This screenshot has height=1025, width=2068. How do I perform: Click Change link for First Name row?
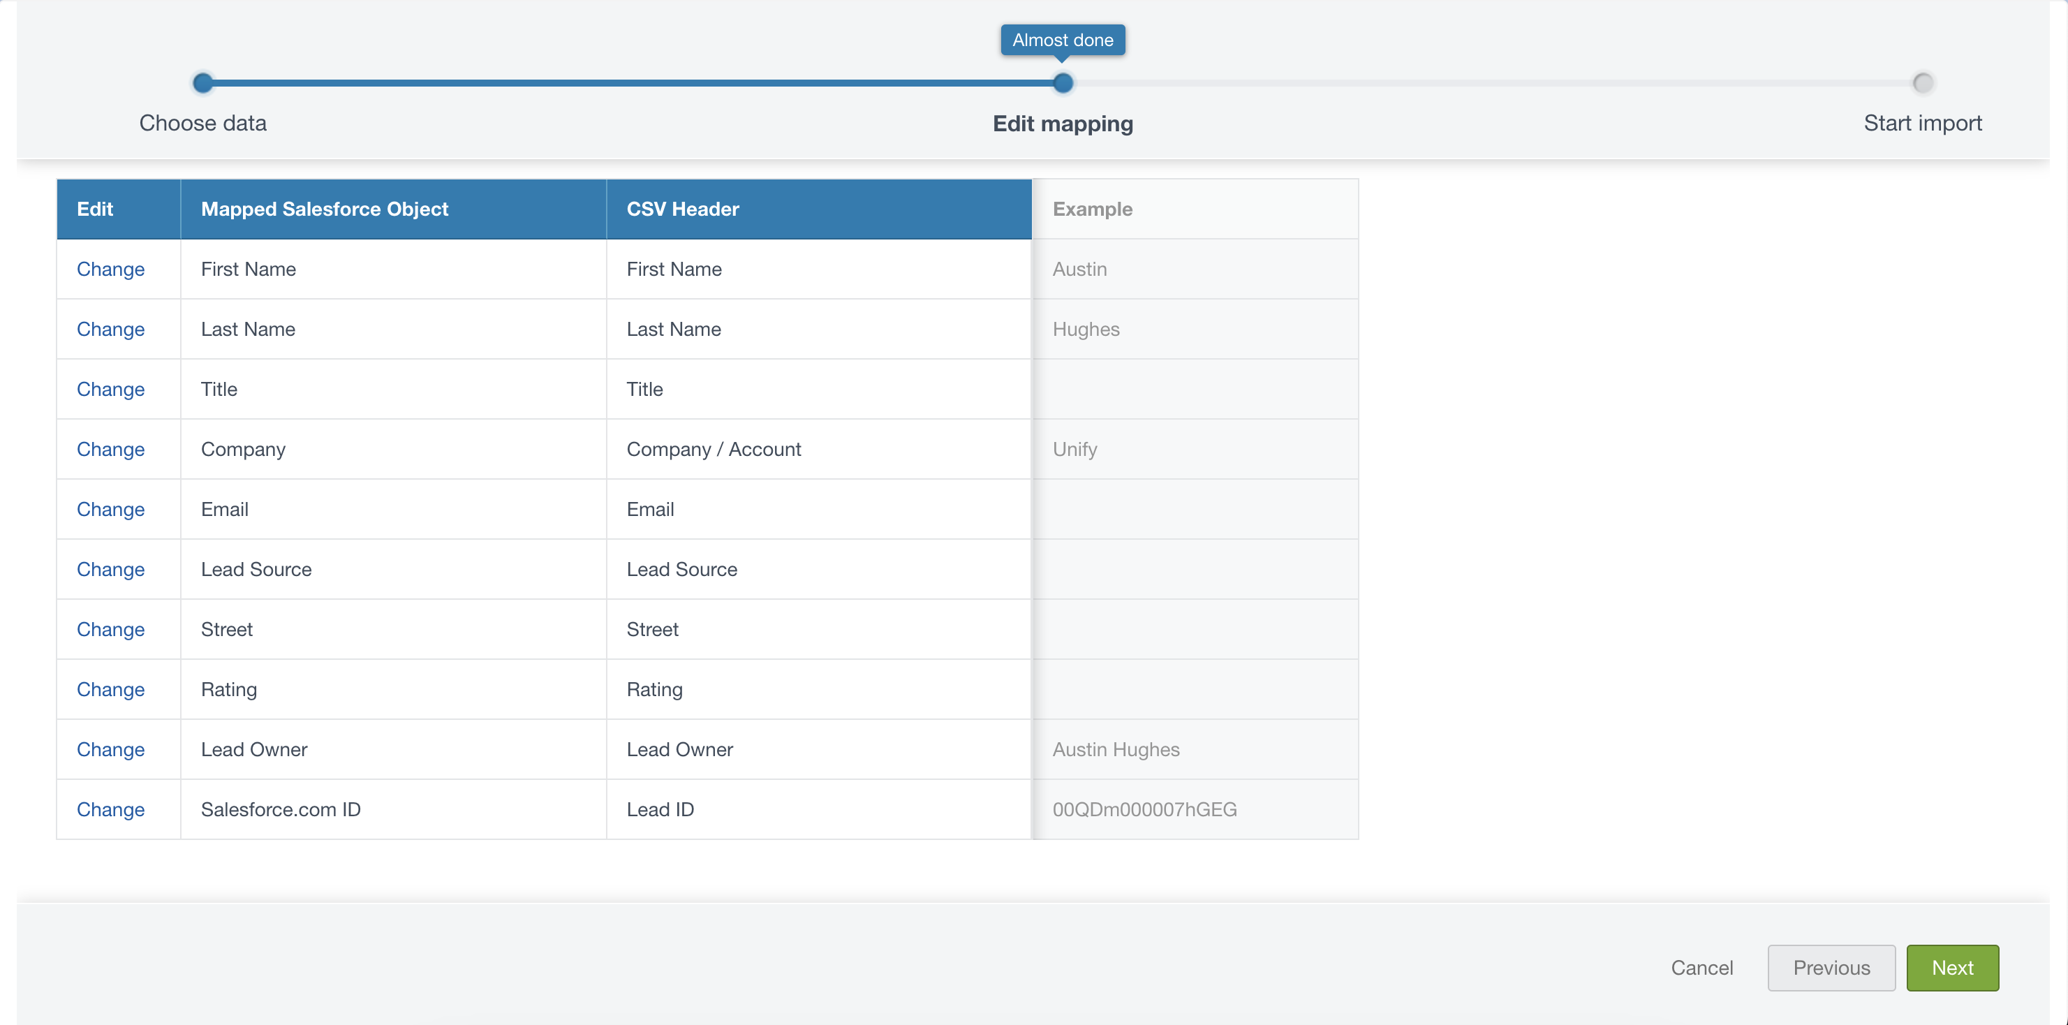pyautogui.click(x=110, y=269)
